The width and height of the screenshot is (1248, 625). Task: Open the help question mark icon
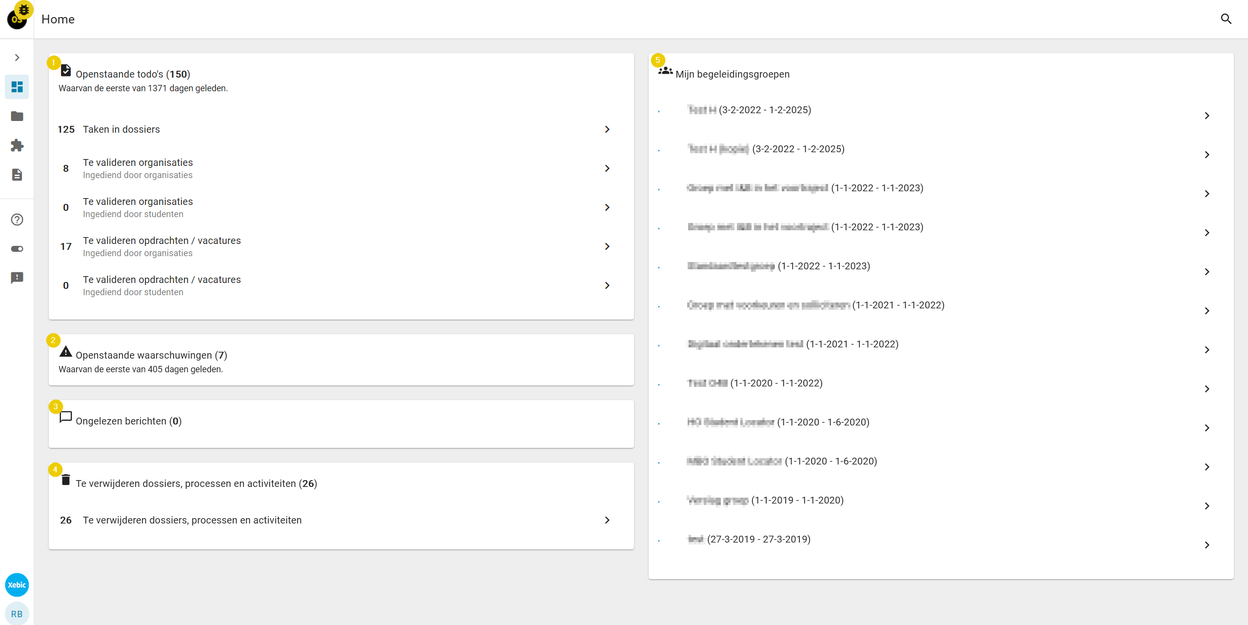point(17,220)
